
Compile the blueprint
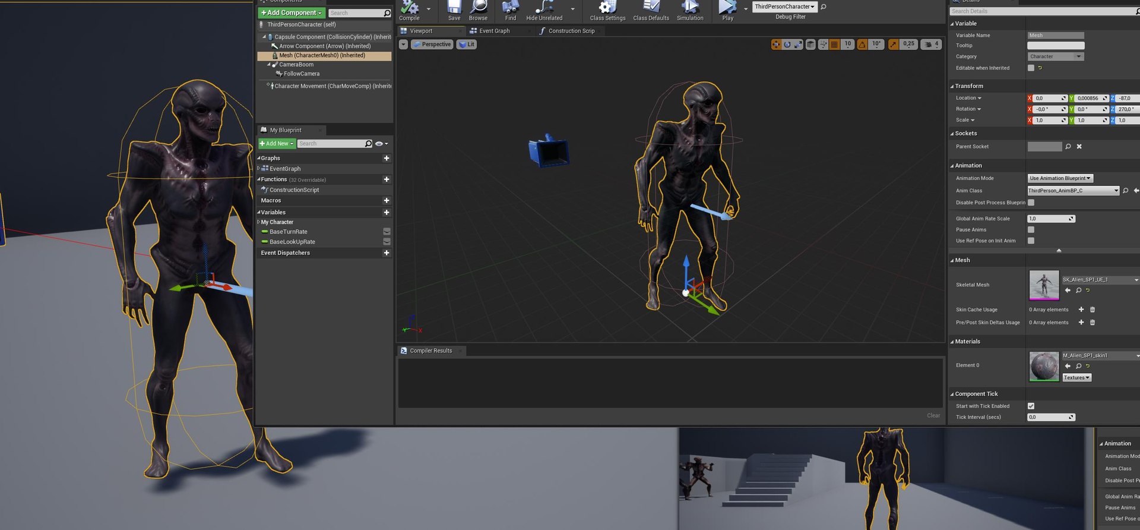(409, 11)
